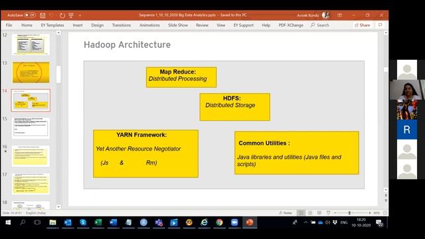Switch to Slide Sorter view icon
Image resolution: width=425 pixels, height=239 pixels.
click(310, 213)
